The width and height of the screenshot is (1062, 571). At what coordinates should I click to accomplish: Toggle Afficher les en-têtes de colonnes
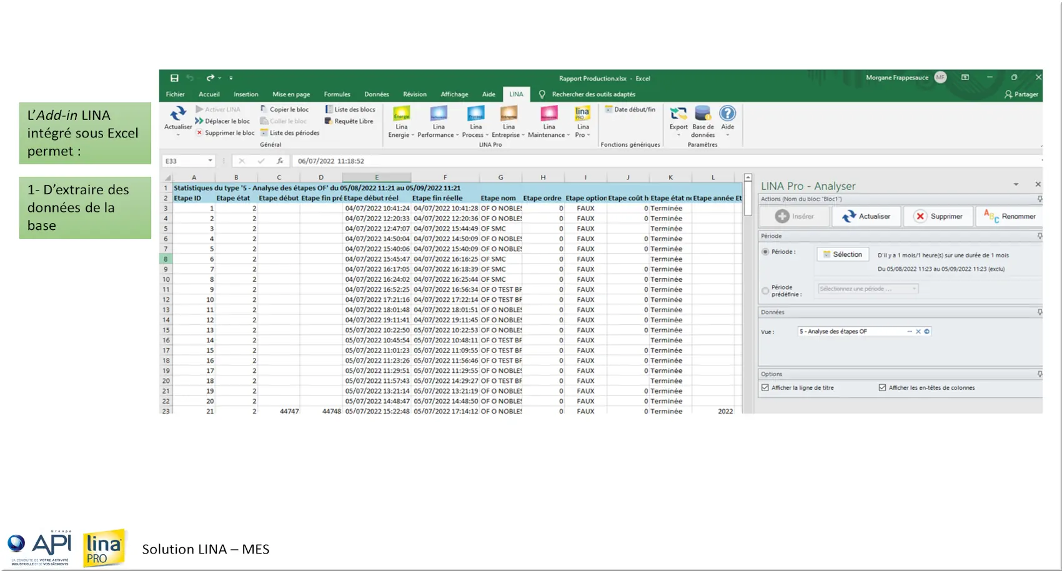(882, 388)
